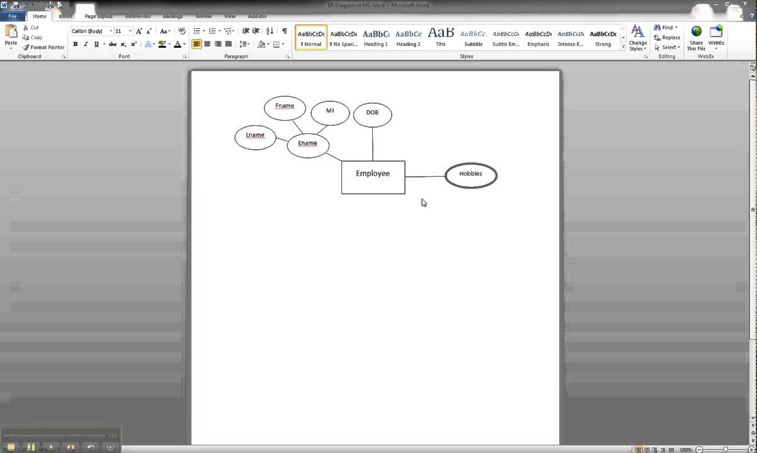The height and width of the screenshot is (453, 757).
Task: Apply the Strong style
Action: [603, 38]
